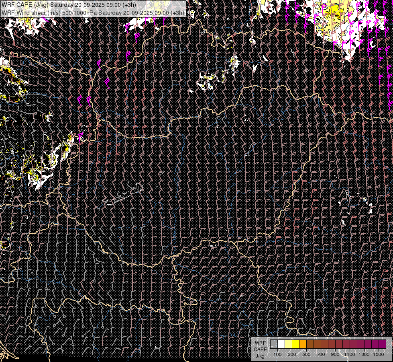Select the gray first legend swatch
393x362 pixels.
point(274,344)
